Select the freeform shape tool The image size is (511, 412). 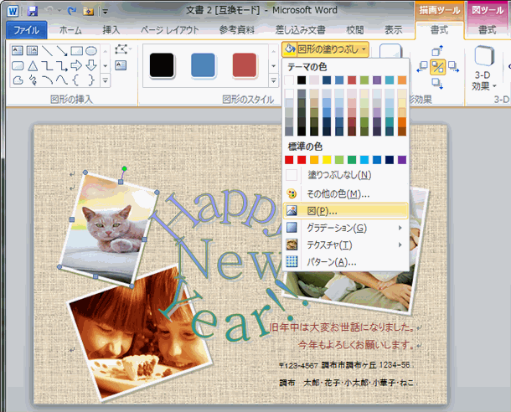(18, 80)
